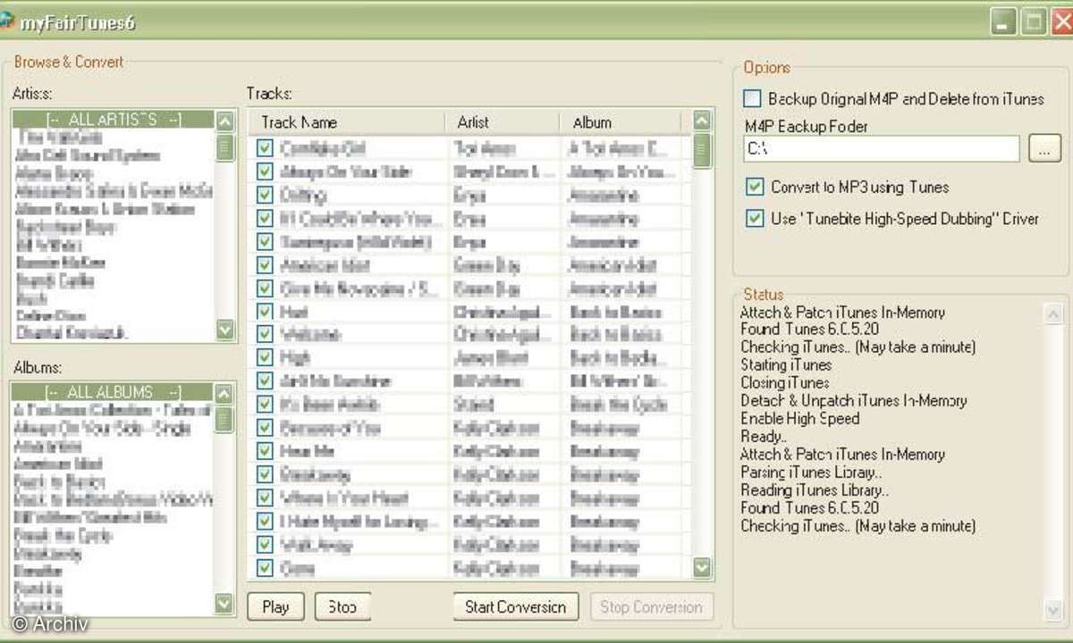
Task: Sort tracks by the Album column header
Action: [x=621, y=122]
